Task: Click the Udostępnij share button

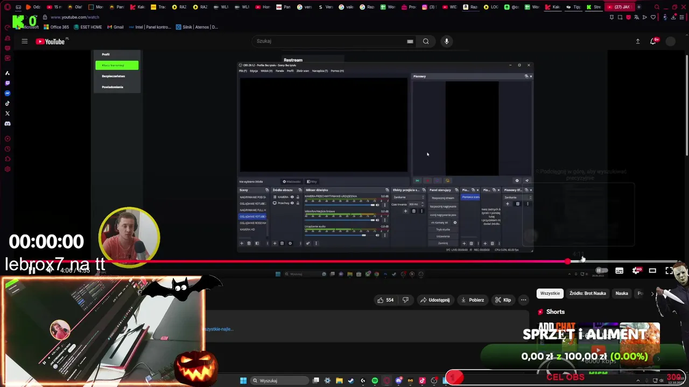Action: tap(435, 300)
